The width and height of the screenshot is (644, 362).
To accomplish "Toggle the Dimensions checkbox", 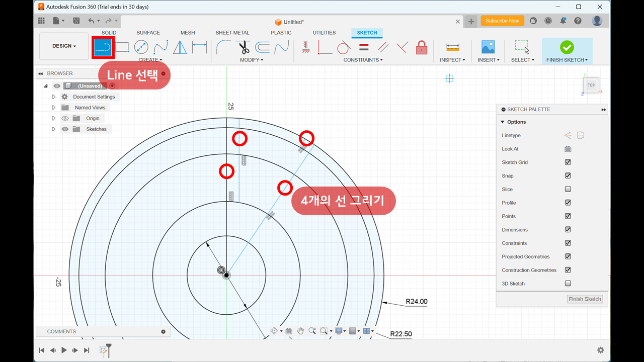I will (568, 230).
